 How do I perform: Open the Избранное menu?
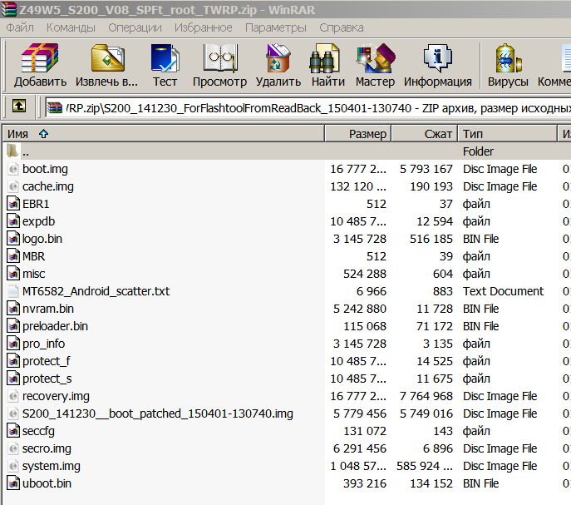(204, 27)
